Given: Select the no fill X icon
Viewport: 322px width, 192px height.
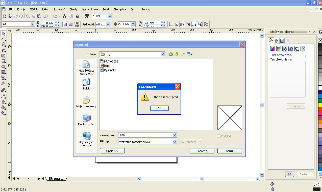Looking at the screenshot, I should pyautogui.click(x=303, y=49).
